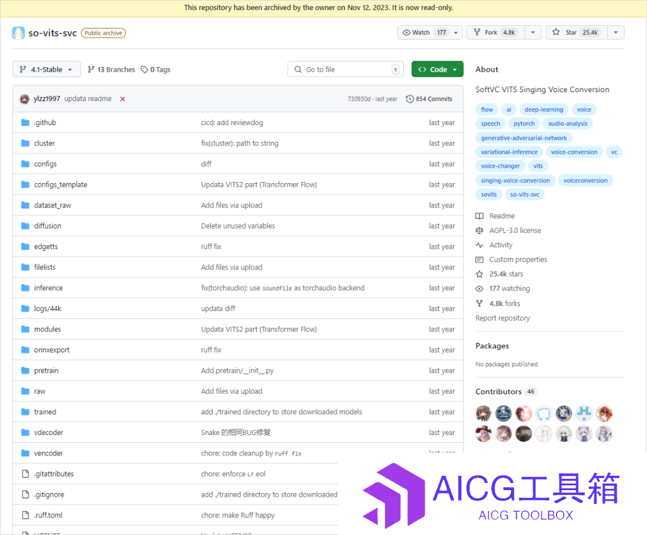Click the 730930d commit hash
The image size is (647, 535).
coord(359,99)
